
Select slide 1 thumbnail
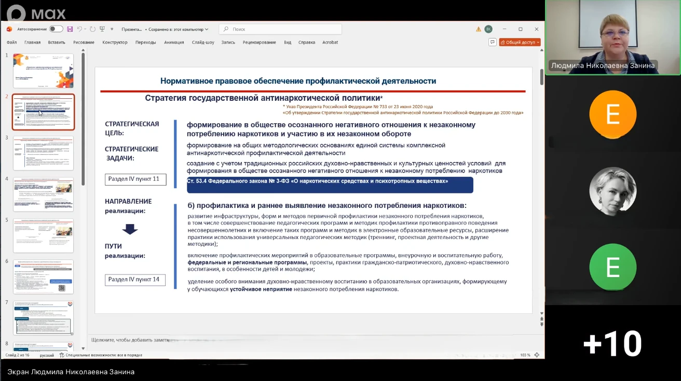pos(43,71)
